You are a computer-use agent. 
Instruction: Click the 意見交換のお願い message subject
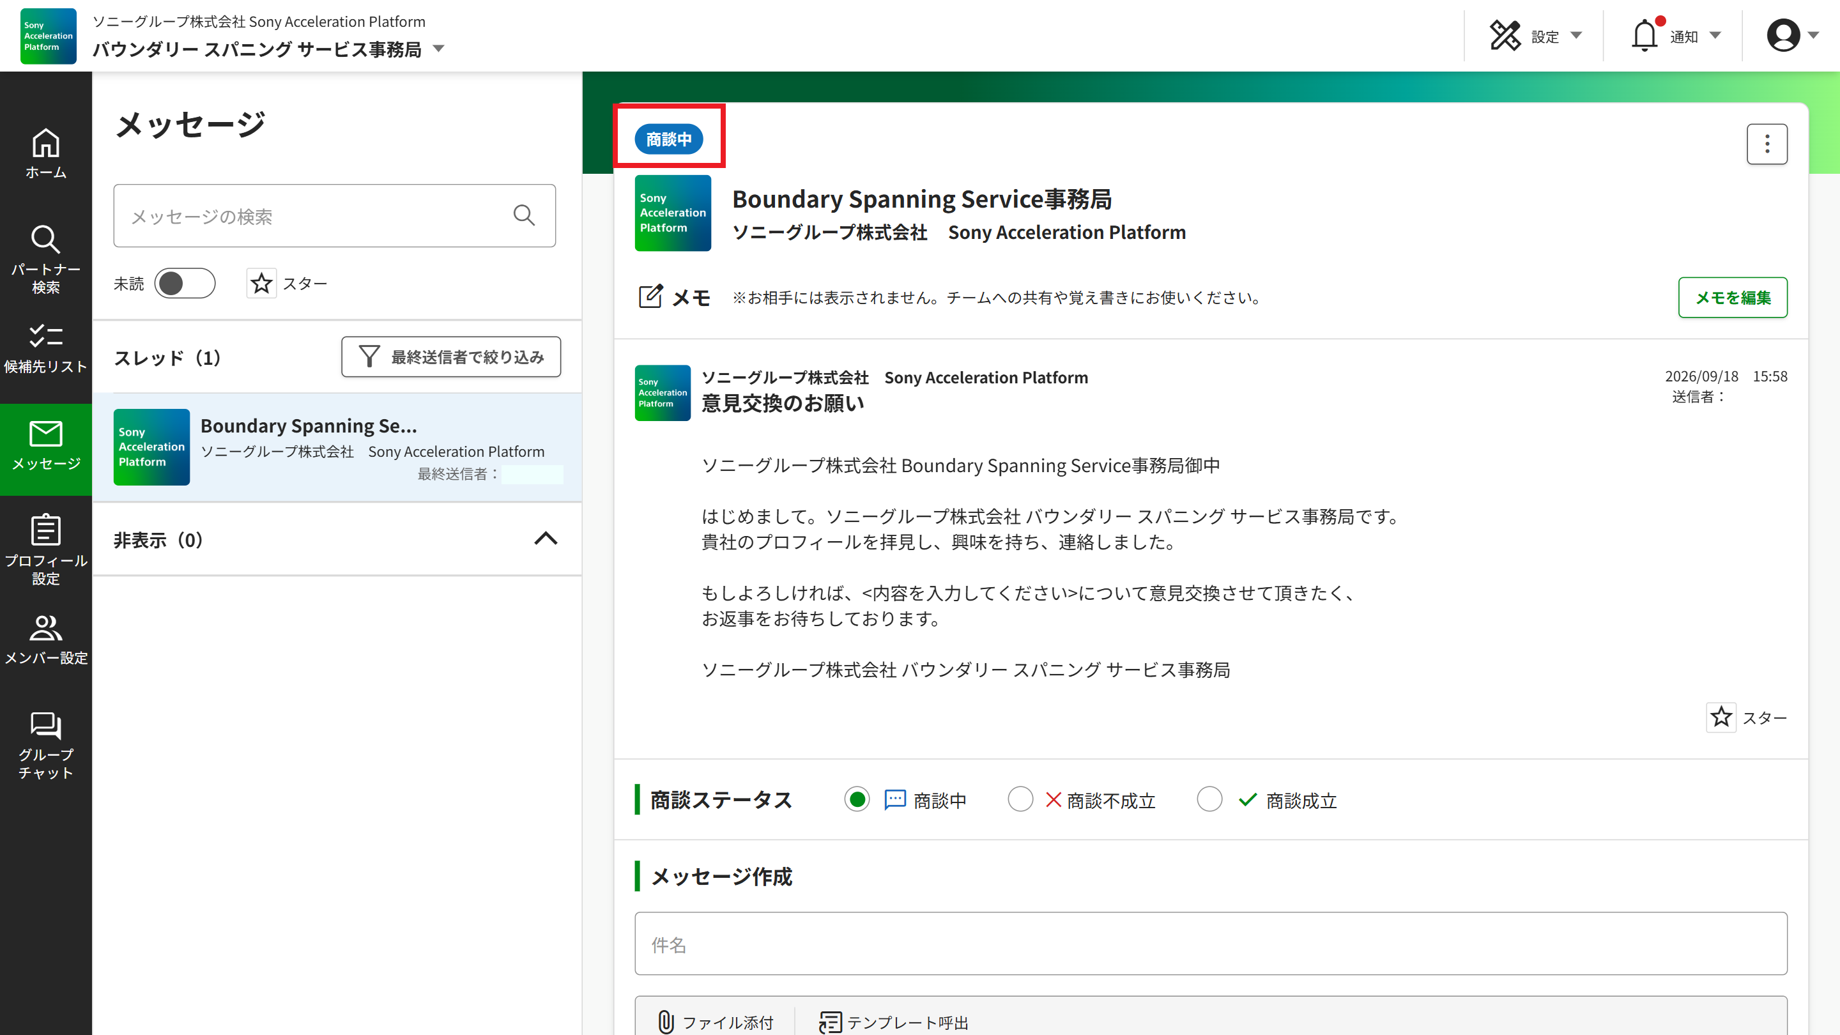tap(783, 404)
